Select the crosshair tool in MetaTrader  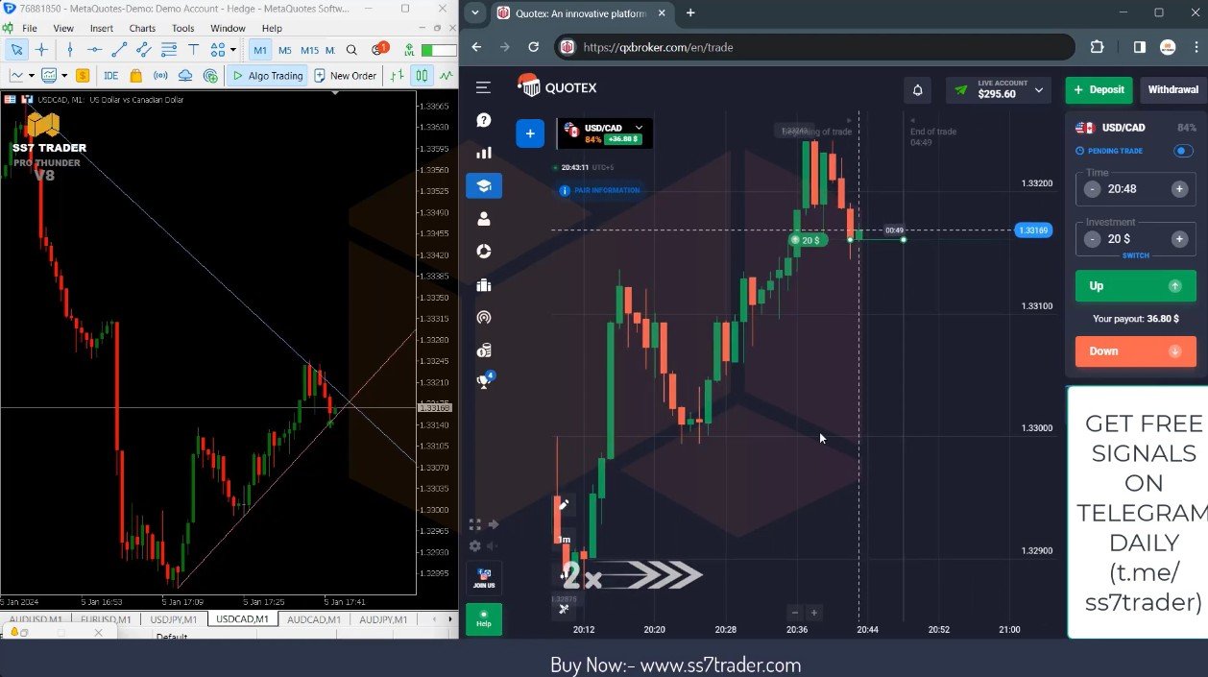point(42,50)
